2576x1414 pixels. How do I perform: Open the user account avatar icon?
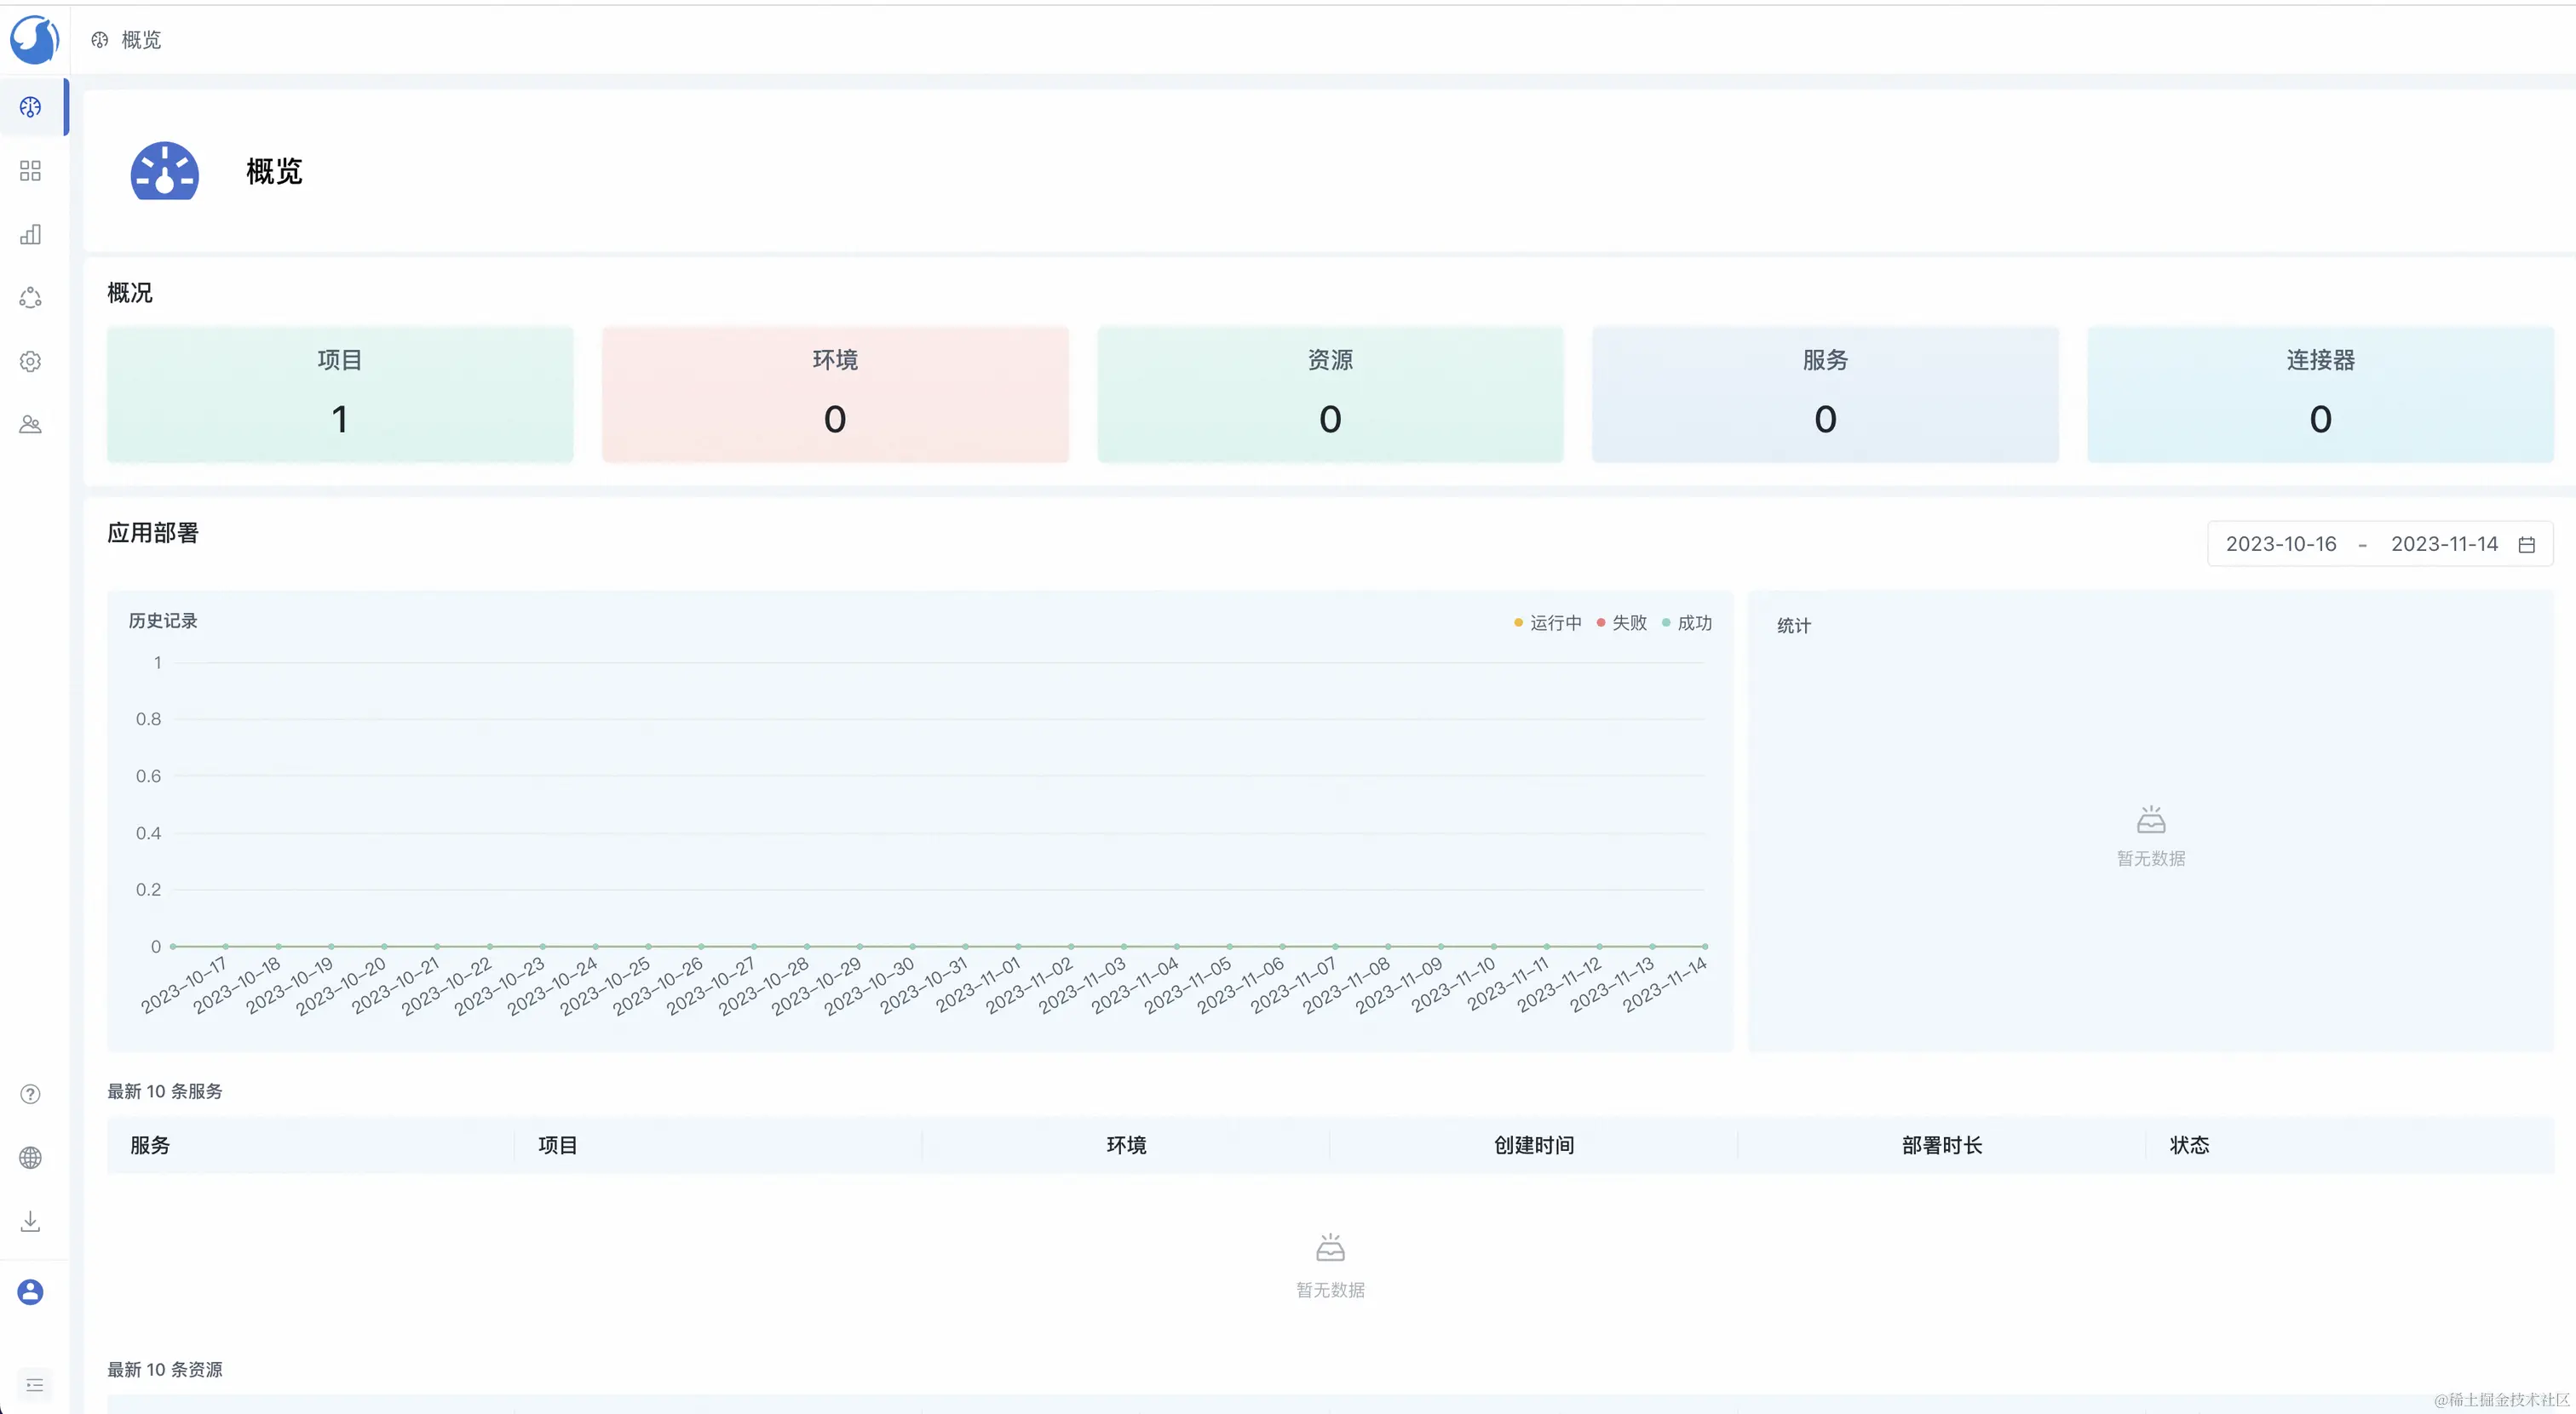coord(31,1292)
